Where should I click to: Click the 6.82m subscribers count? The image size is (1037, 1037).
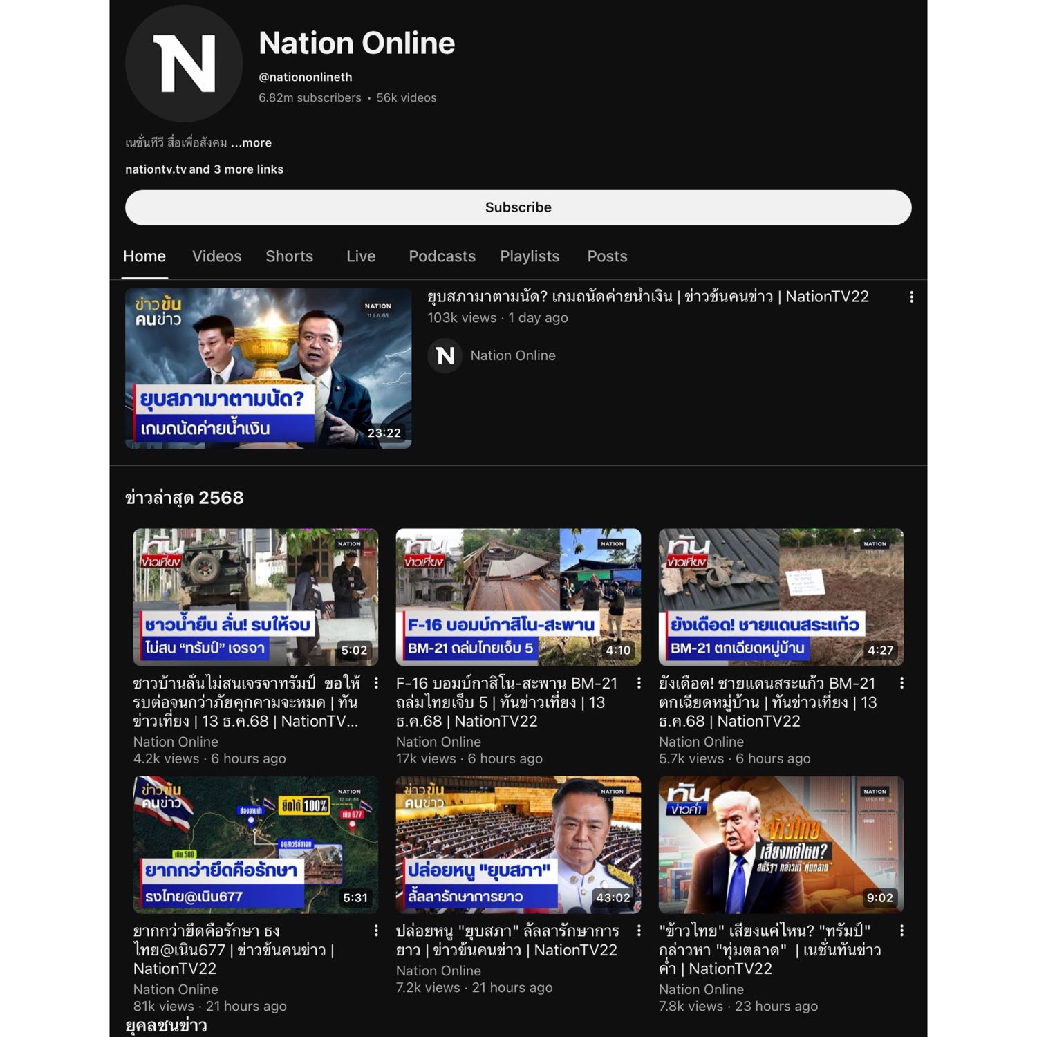tap(310, 98)
